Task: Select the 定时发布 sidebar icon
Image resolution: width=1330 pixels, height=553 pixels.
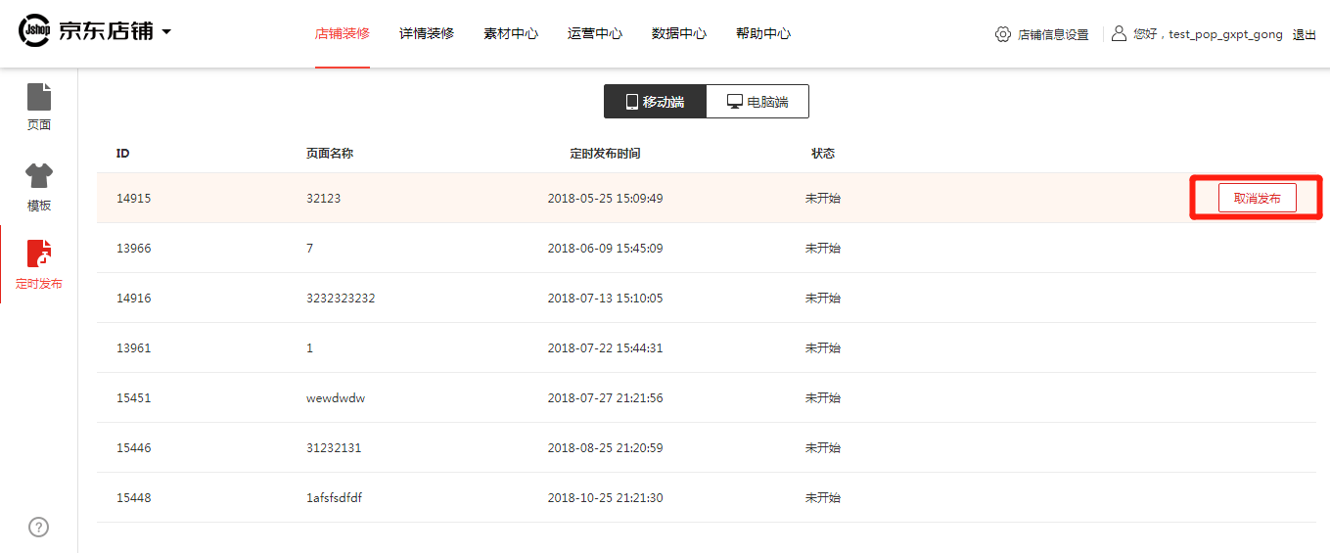Action: pyautogui.click(x=39, y=253)
